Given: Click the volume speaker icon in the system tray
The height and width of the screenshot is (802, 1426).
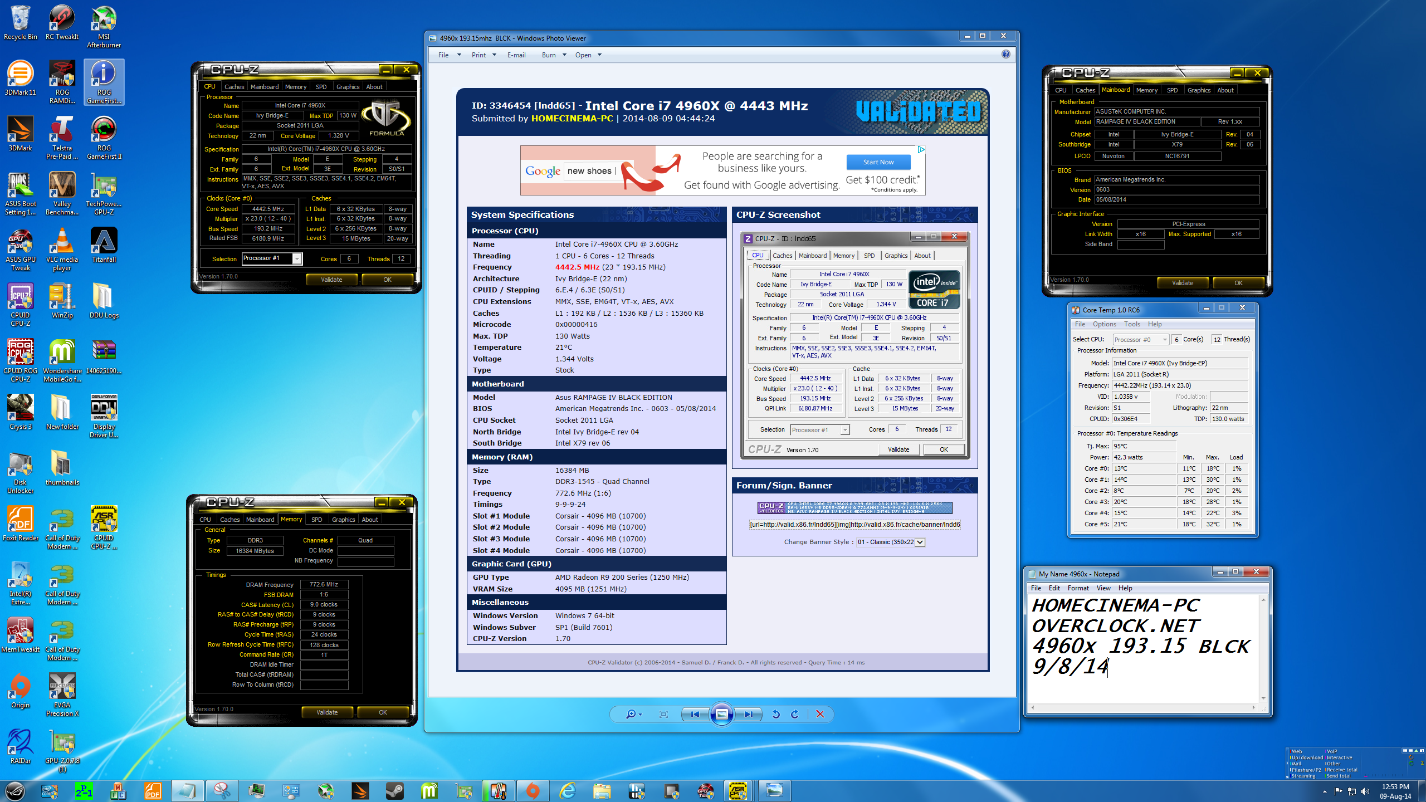Looking at the screenshot, I should point(1365,791).
